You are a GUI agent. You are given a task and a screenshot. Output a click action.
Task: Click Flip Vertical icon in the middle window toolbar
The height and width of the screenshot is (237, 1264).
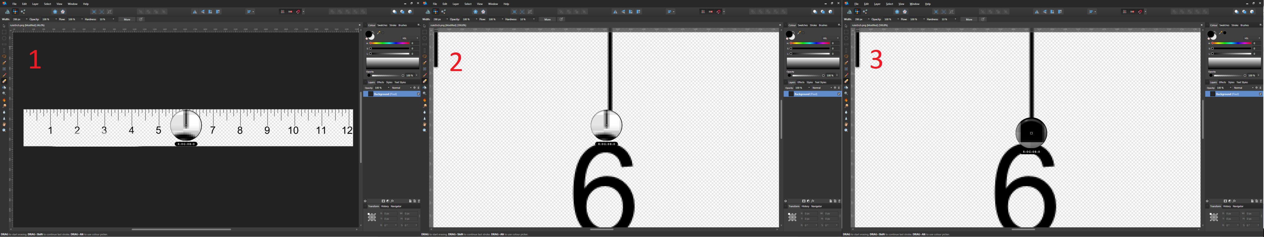pyautogui.click(x=623, y=11)
